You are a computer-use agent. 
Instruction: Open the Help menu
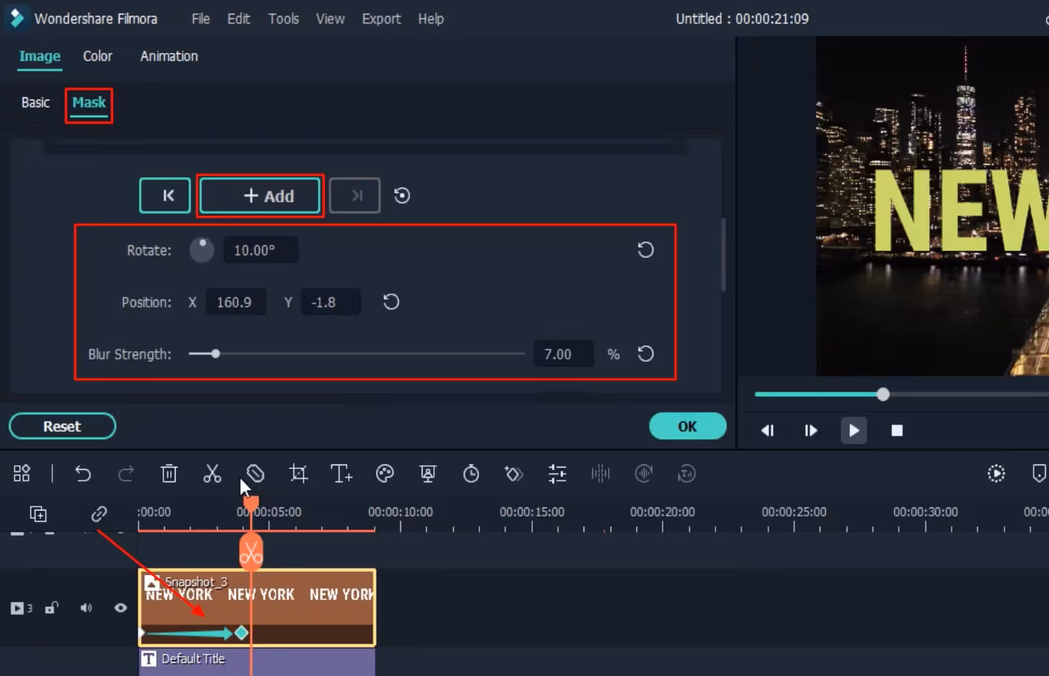coord(431,18)
